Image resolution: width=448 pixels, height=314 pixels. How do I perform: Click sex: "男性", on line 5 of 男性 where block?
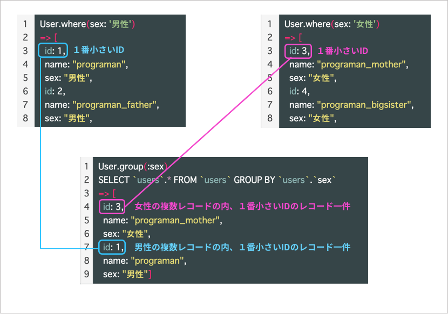[x=69, y=78]
